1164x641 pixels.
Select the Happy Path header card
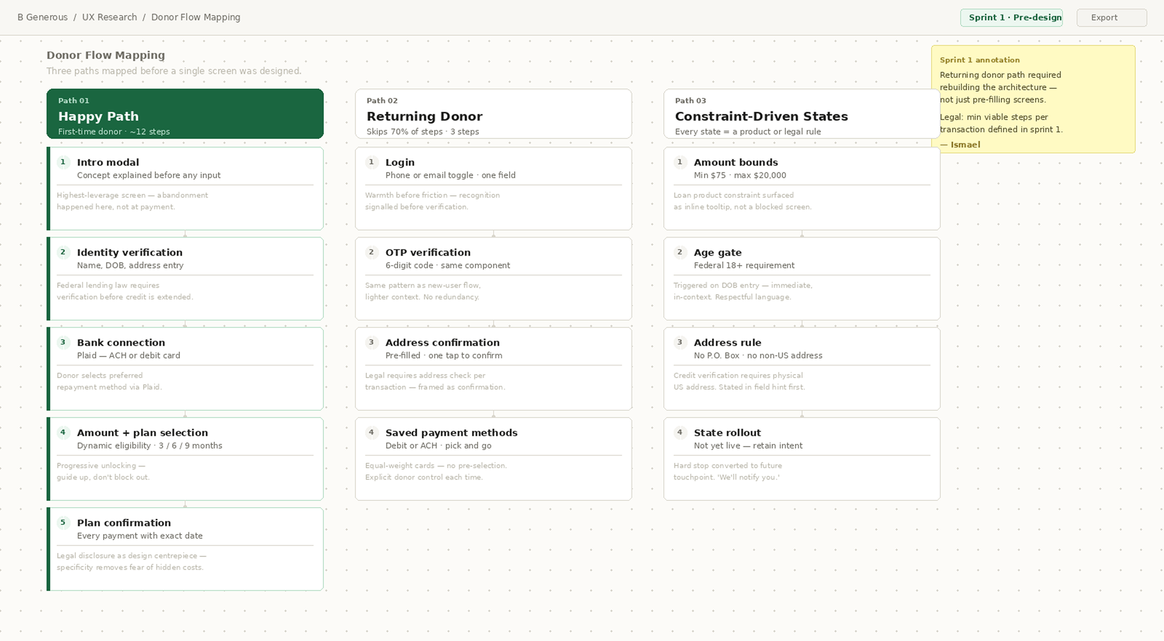(x=185, y=114)
